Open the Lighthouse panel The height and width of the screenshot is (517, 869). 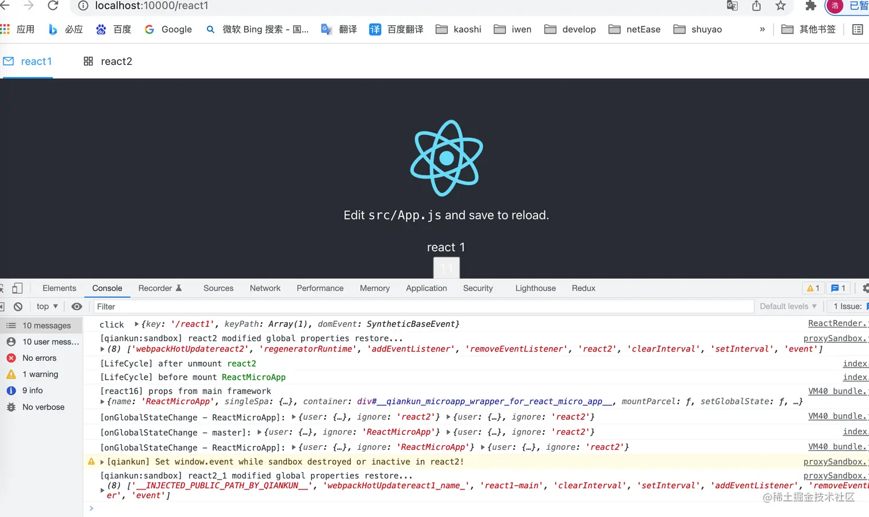click(536, 288)
